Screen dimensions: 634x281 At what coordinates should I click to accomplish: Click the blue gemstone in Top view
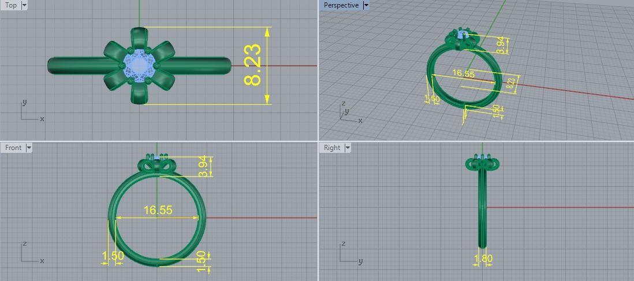tap(139, 66)
